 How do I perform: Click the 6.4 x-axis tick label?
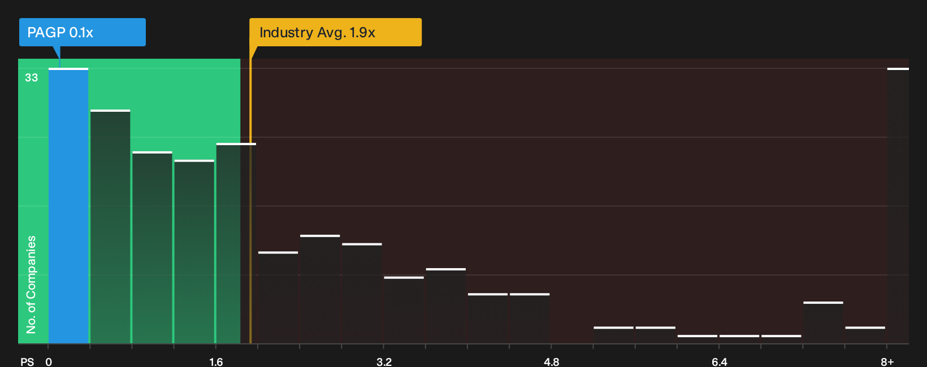coord(719,362)
